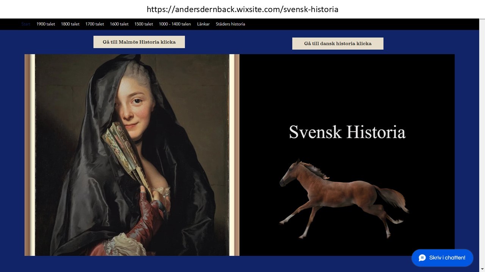Choose 1500 talet from the navigation
This screenshot has width=485, height=272.
[x=144, y=24]
